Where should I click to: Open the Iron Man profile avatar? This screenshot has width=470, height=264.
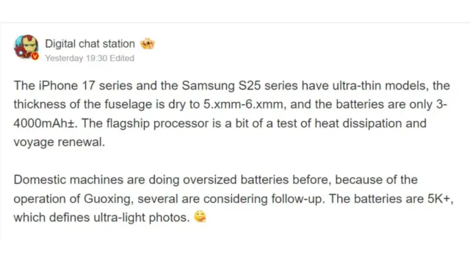(x=26, y=46)
